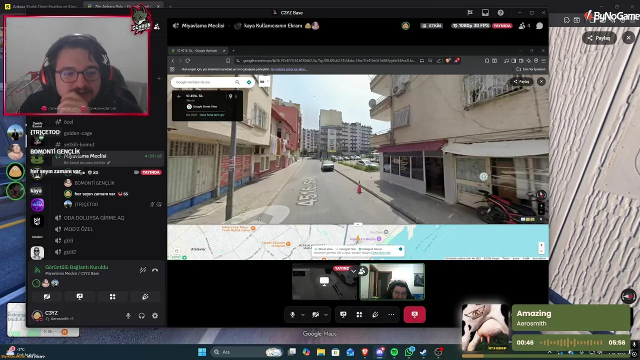This screenshot has height=360, width=640.
Task: Click C3YZ user avatar in Discord panel
Action: point(37,315)
